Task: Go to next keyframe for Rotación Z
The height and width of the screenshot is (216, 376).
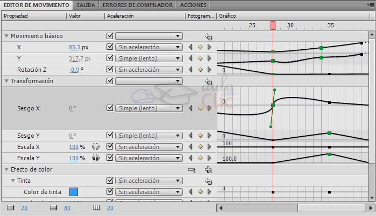Action: coord(209,70)
